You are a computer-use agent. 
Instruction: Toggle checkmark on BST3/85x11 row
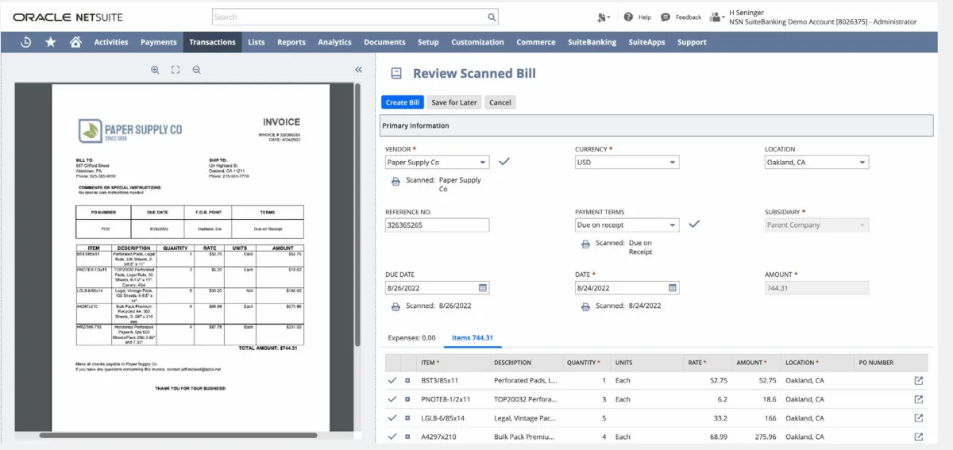392,381
